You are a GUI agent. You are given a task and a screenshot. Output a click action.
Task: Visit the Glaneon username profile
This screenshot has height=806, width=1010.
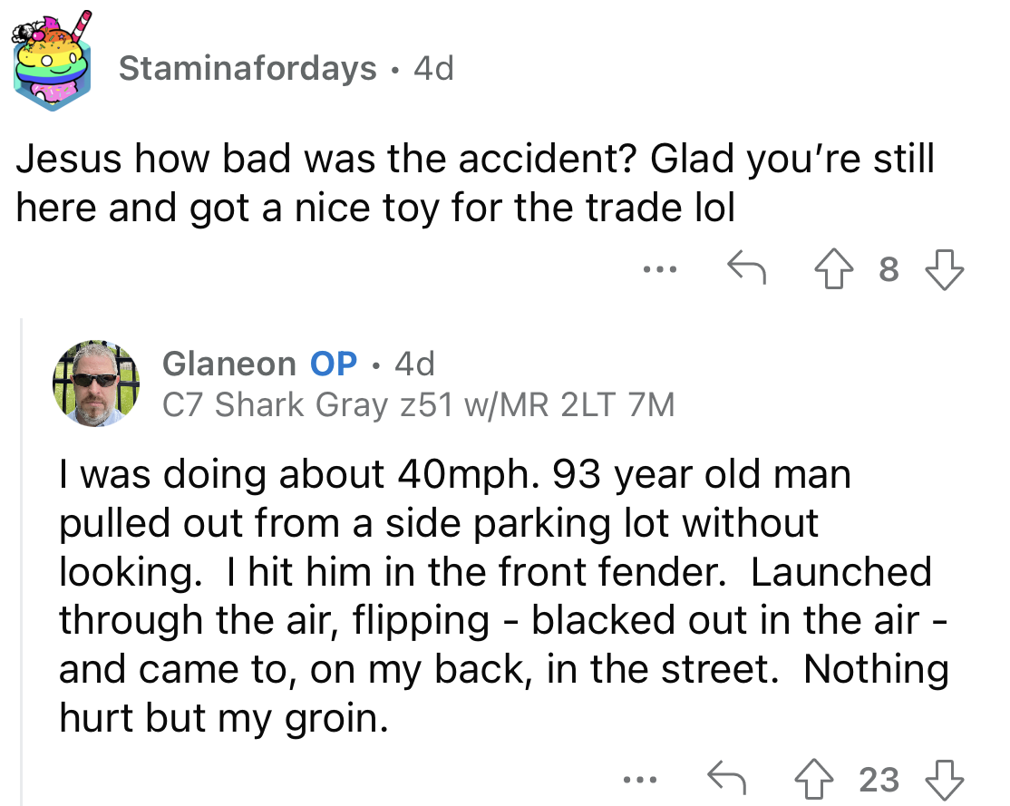pyautogui.click(x=228, y=364)
